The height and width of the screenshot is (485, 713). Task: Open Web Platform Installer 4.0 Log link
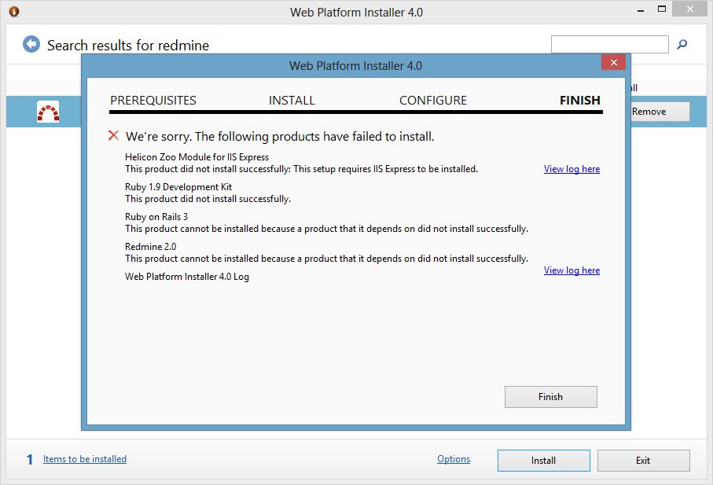click(x=572, y=270)
